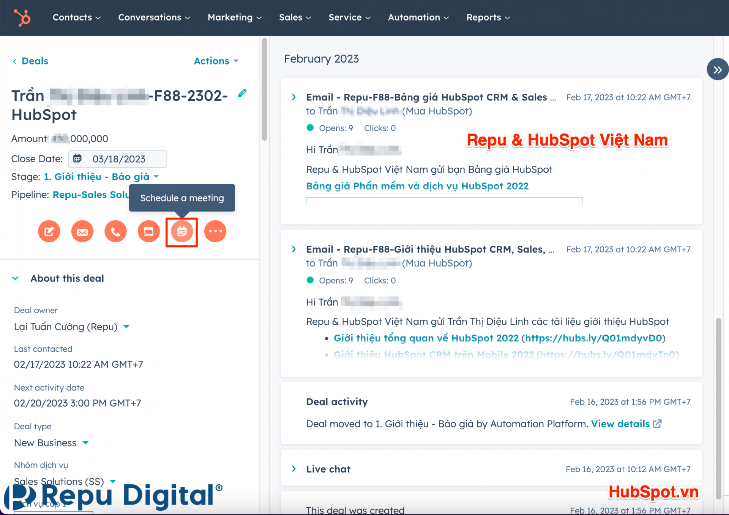729x515 pixels.
Task: Open the Actions dropdown
Action: pyautogui.click(x=216, y=61)
